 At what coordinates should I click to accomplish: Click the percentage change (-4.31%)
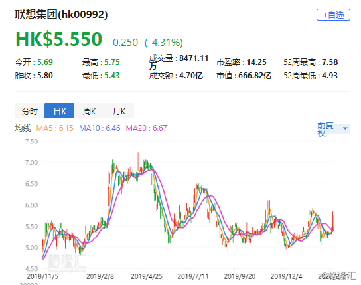(x=164, y=43)
